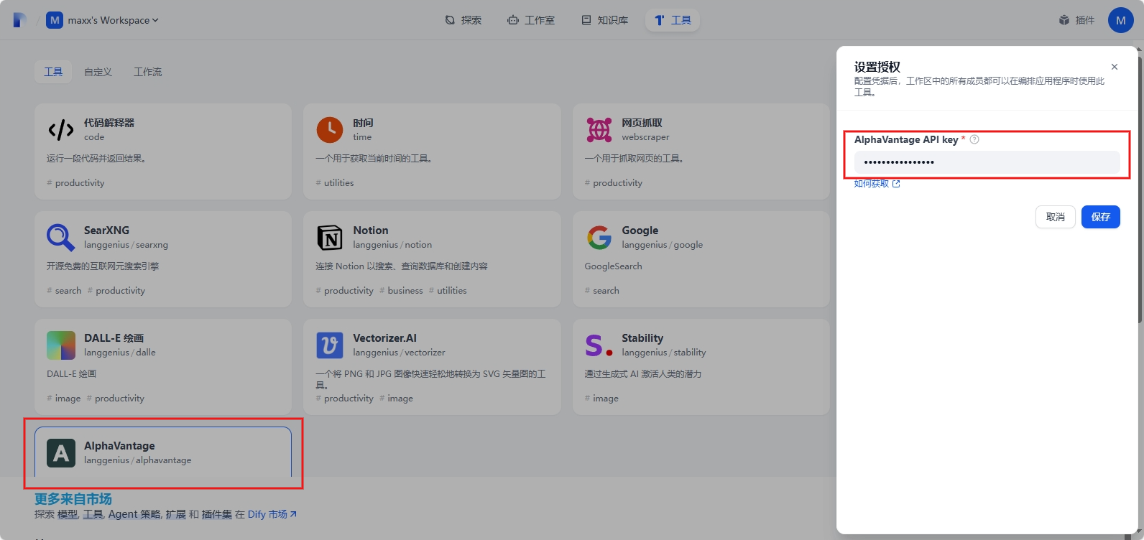Switch to the 工作流 sub-tab
1144x540 pixels.
[x=147, y=72]
